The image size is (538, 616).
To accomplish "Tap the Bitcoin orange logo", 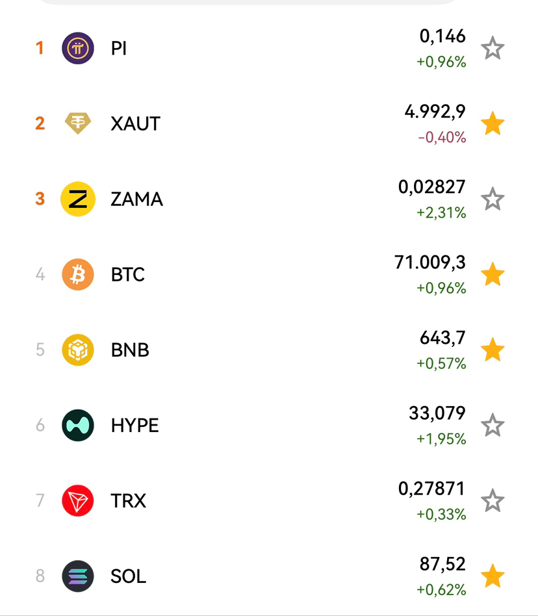I will pyautogui.click(x=78, y=274).
